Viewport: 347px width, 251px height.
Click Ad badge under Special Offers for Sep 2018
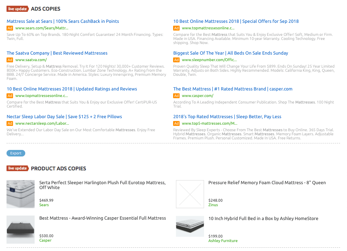tap(176, 28)
